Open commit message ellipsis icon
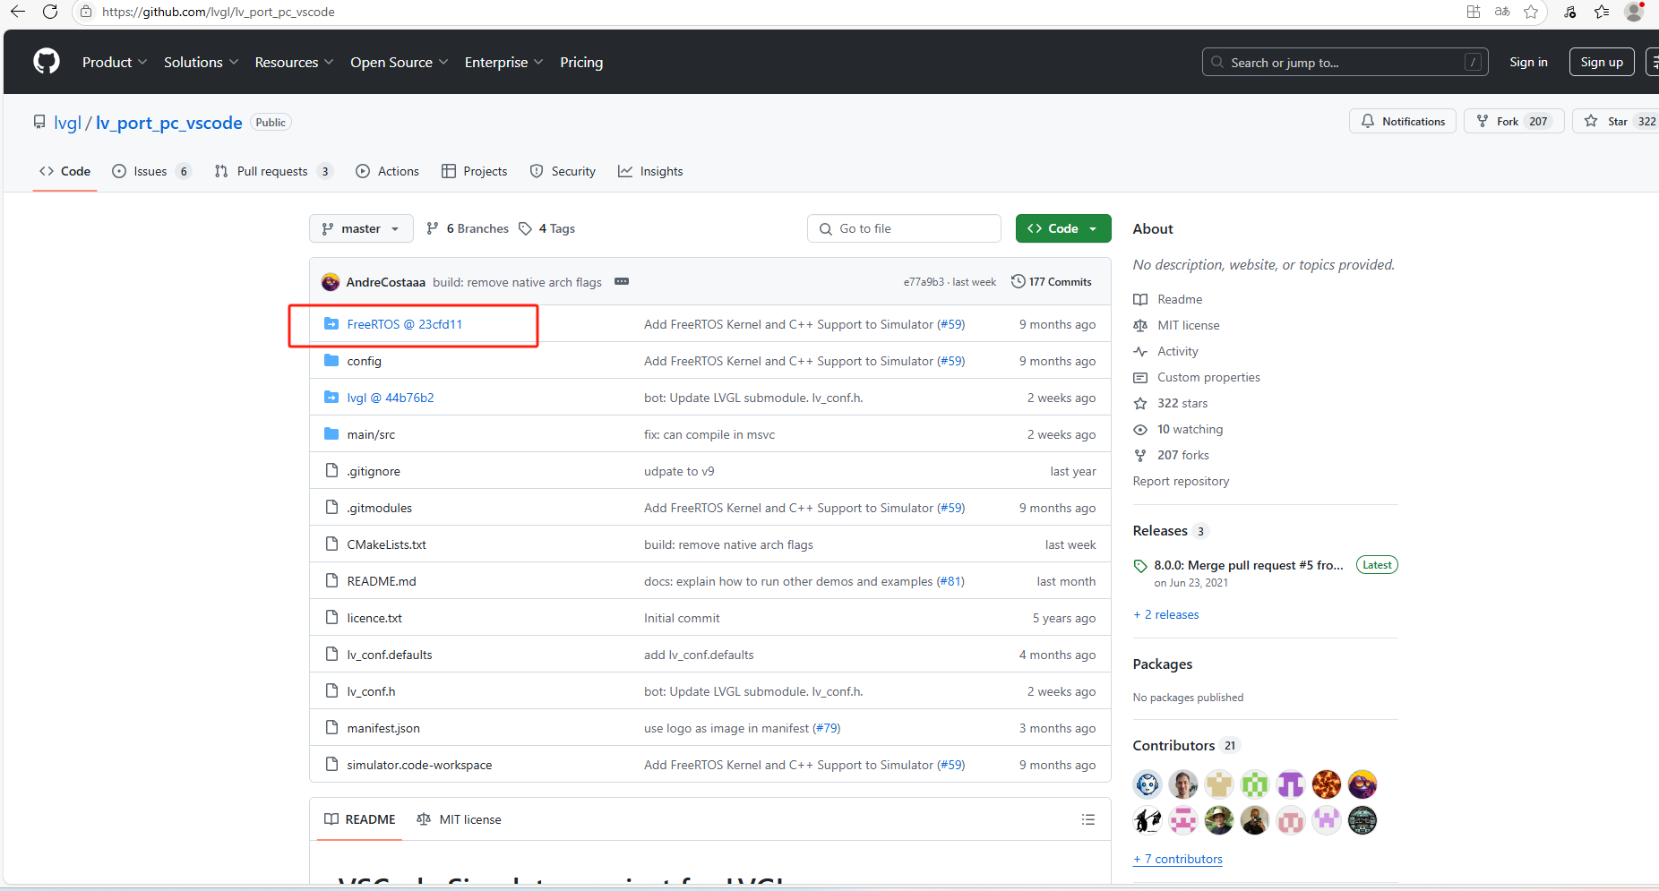The image size is (1659, 891). 622,281
